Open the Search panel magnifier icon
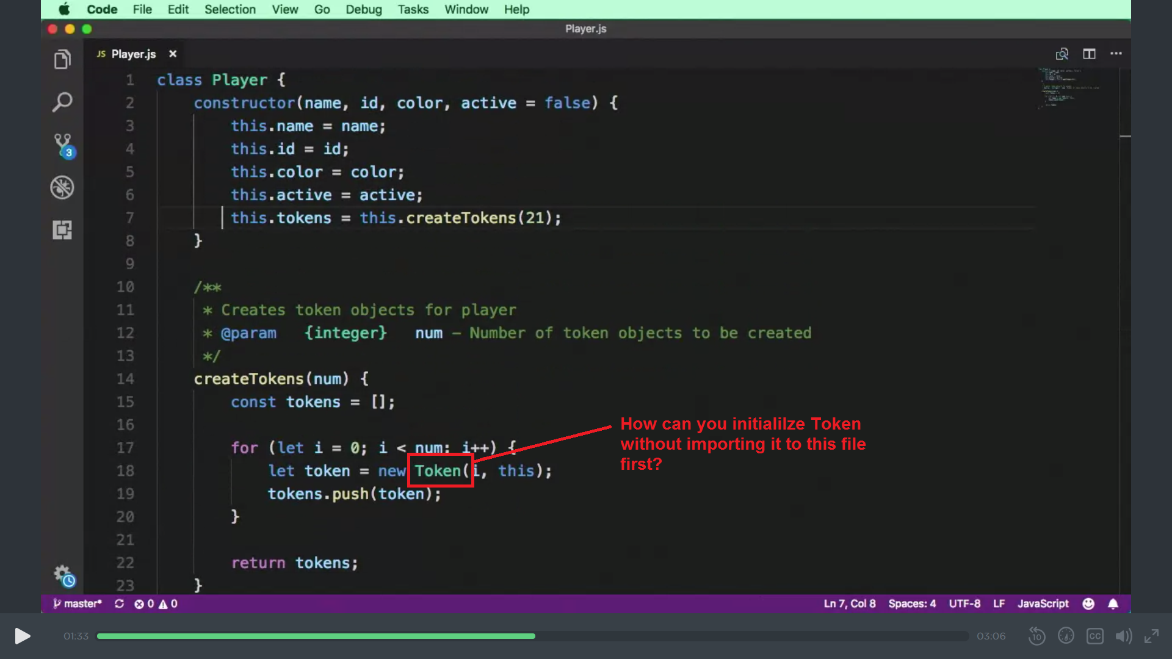The image size is (1172, 659). click(x=62, y=102)
